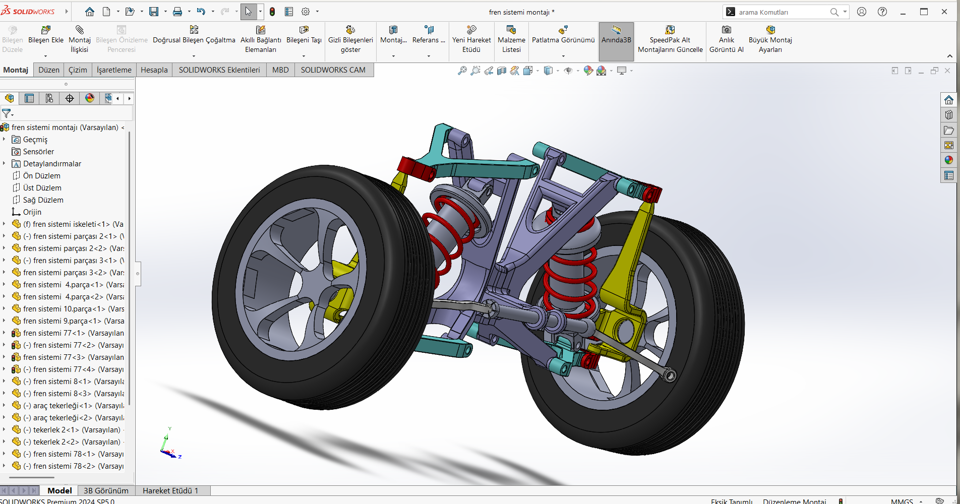Screen dimensions: 960x504
Task: Open the Patlatma Görünümü dropdown arrow
Action: pos(563,56)
